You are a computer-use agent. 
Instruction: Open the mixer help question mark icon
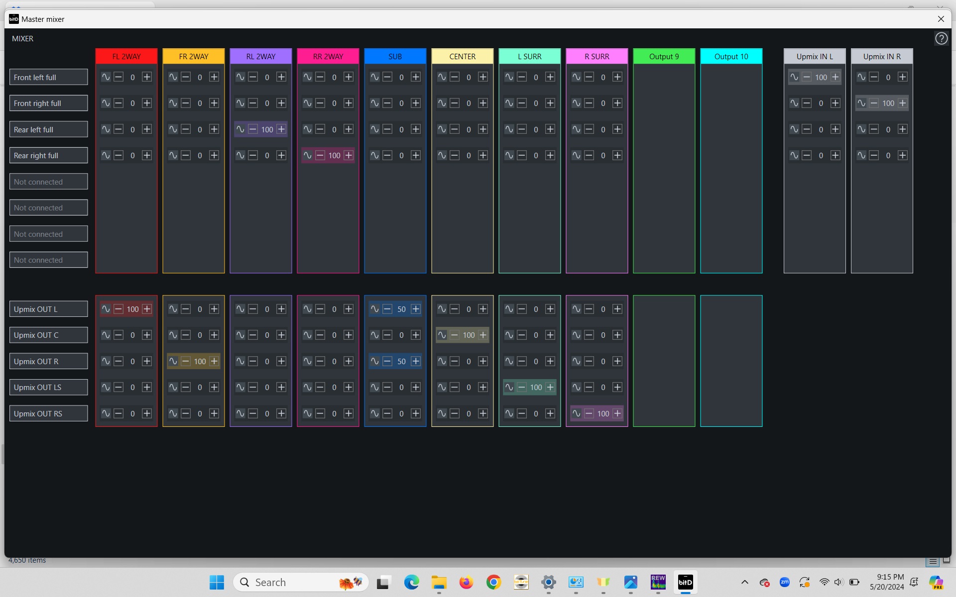[x=941, y=38]
